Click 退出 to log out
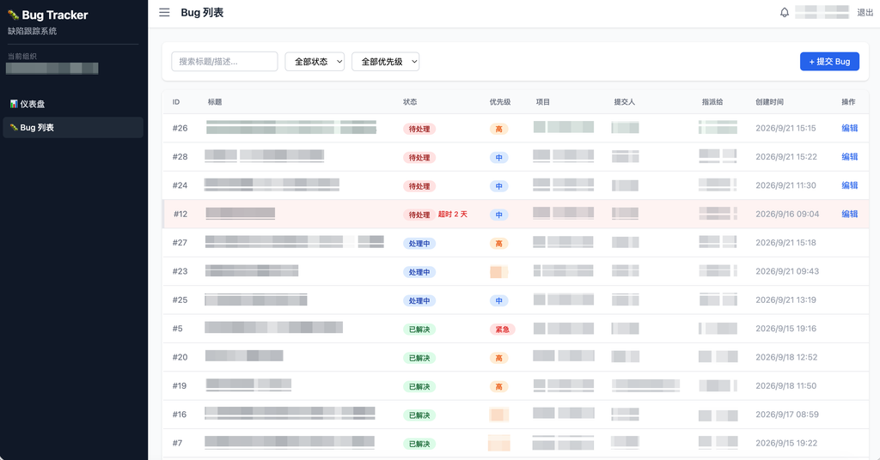880x460 pixels. click(865, 12)
